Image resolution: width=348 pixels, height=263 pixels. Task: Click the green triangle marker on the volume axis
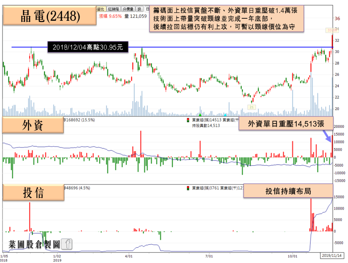[200, 115]
